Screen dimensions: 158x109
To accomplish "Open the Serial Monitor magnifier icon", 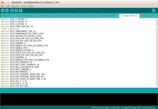I will (x=153, y=10).
